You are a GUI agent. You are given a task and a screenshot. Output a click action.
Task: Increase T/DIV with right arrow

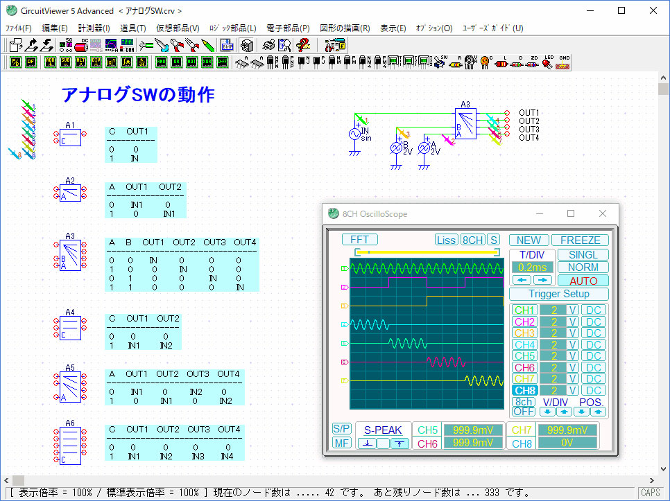coord(542,280)
